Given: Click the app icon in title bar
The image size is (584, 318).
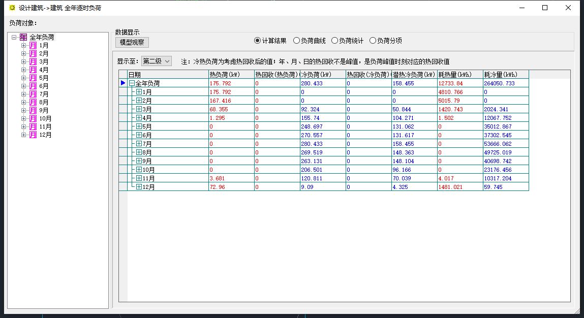Looking at the screenshot, I should point(12,8).
